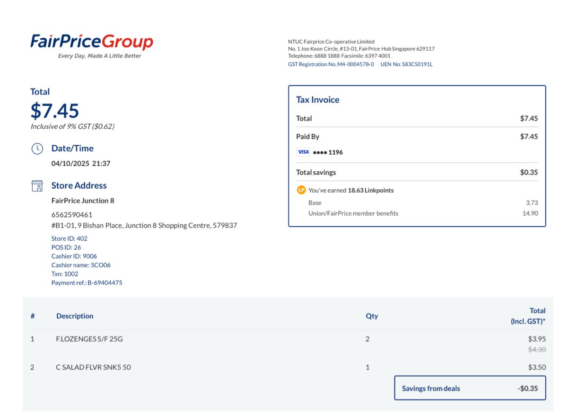Click the Base Linkpoints value 3.73
Screen dimensions: 577x414
[x=532, y=203]
